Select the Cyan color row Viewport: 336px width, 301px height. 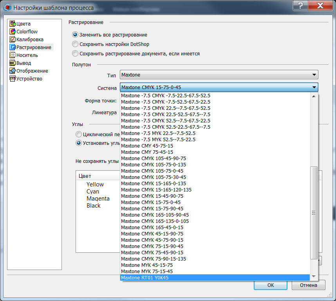tap(93, 191)
